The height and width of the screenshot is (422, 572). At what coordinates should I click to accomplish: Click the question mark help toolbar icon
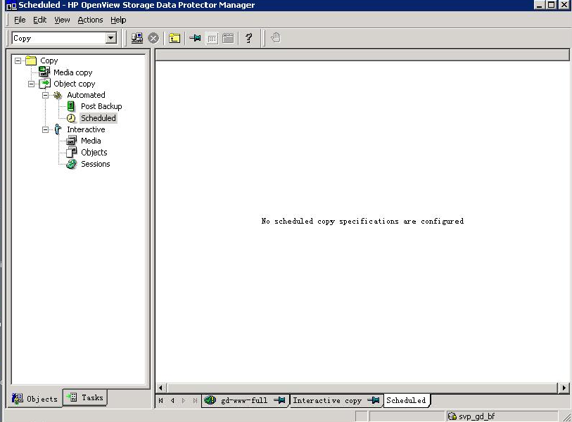[249, 38]
